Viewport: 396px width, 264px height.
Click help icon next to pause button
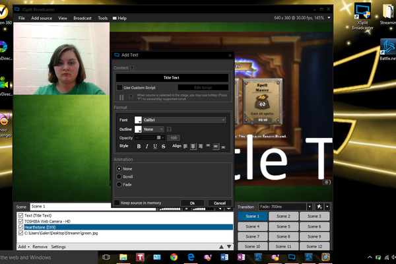(x=131, y=96)
